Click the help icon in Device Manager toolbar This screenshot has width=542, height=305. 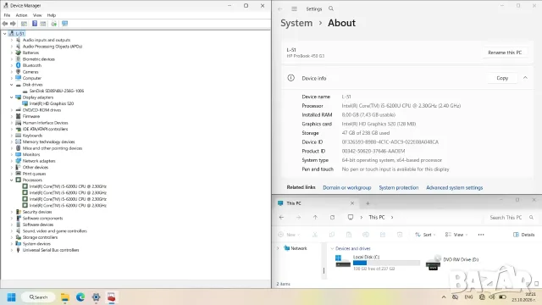coord(35,24)
